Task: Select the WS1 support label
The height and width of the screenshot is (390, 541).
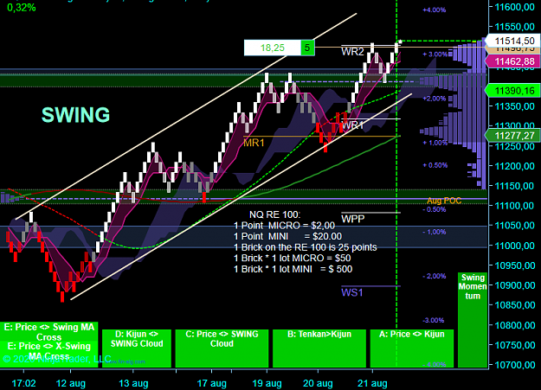Action: (x=352, y=293)
